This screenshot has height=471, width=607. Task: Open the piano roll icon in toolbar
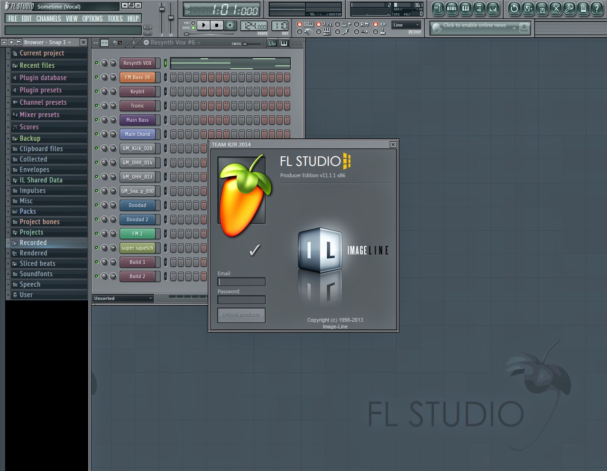pyautogui.click(x=465, y=8)
